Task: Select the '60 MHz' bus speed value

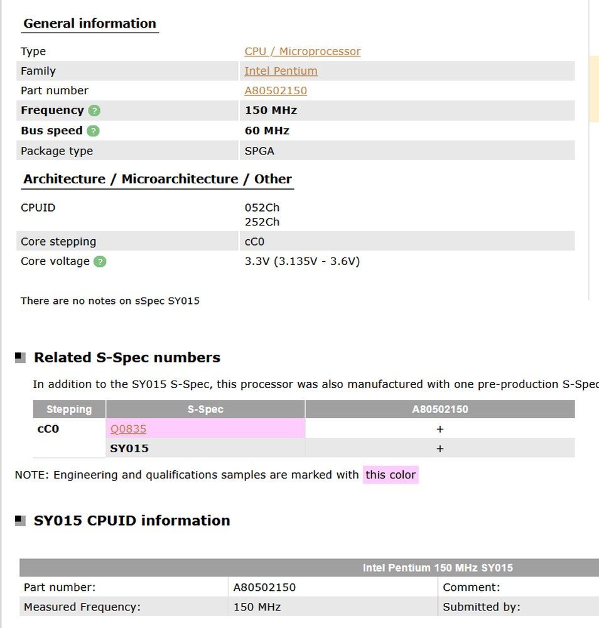Action: 267,131
